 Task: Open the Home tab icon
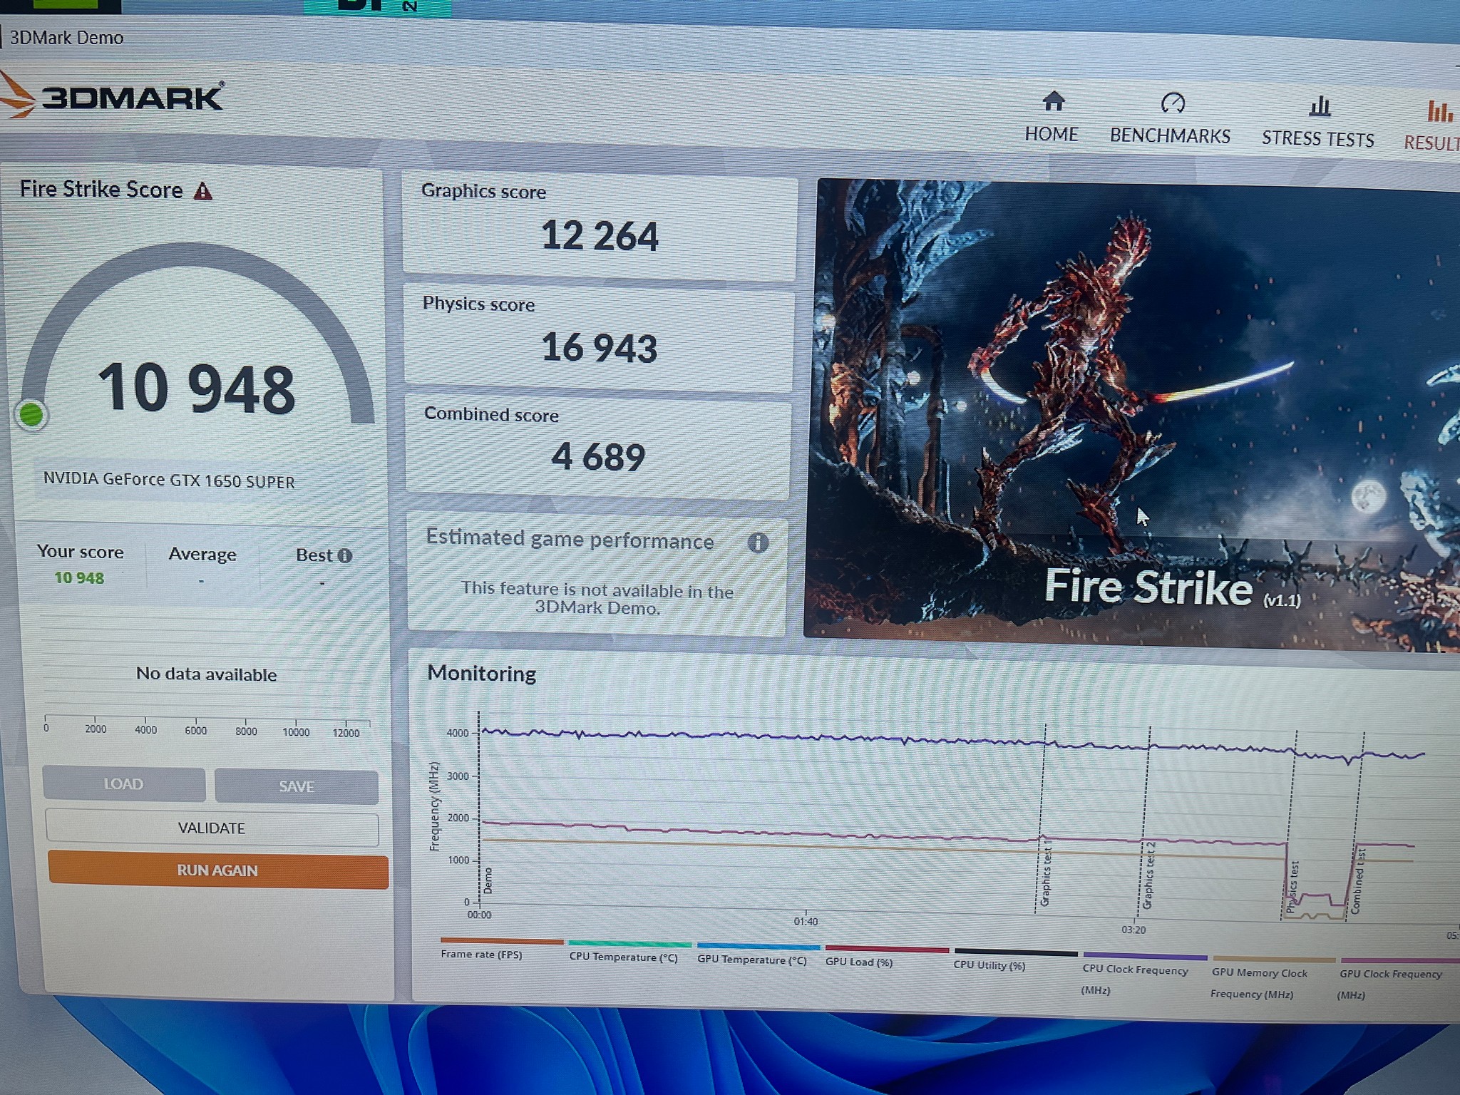(1053, 101)
